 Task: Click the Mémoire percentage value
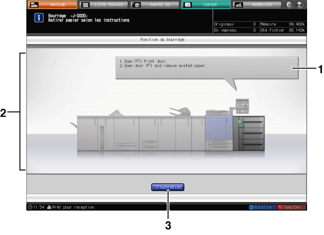[x=296, y=24]
